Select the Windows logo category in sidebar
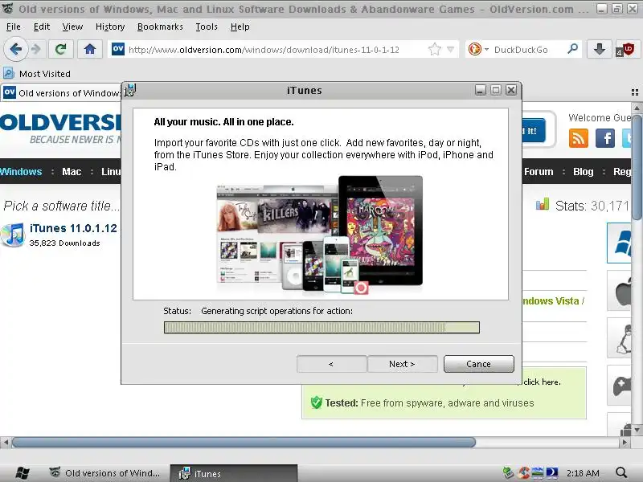643x482 pixels. pyautogui.click(x=619, y=243)
